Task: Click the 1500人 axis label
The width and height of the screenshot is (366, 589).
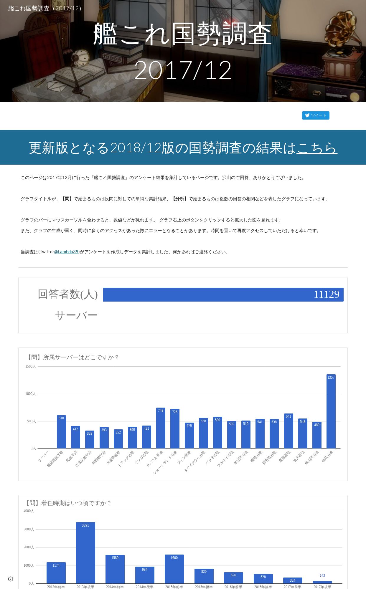Action: coord(31,366)
